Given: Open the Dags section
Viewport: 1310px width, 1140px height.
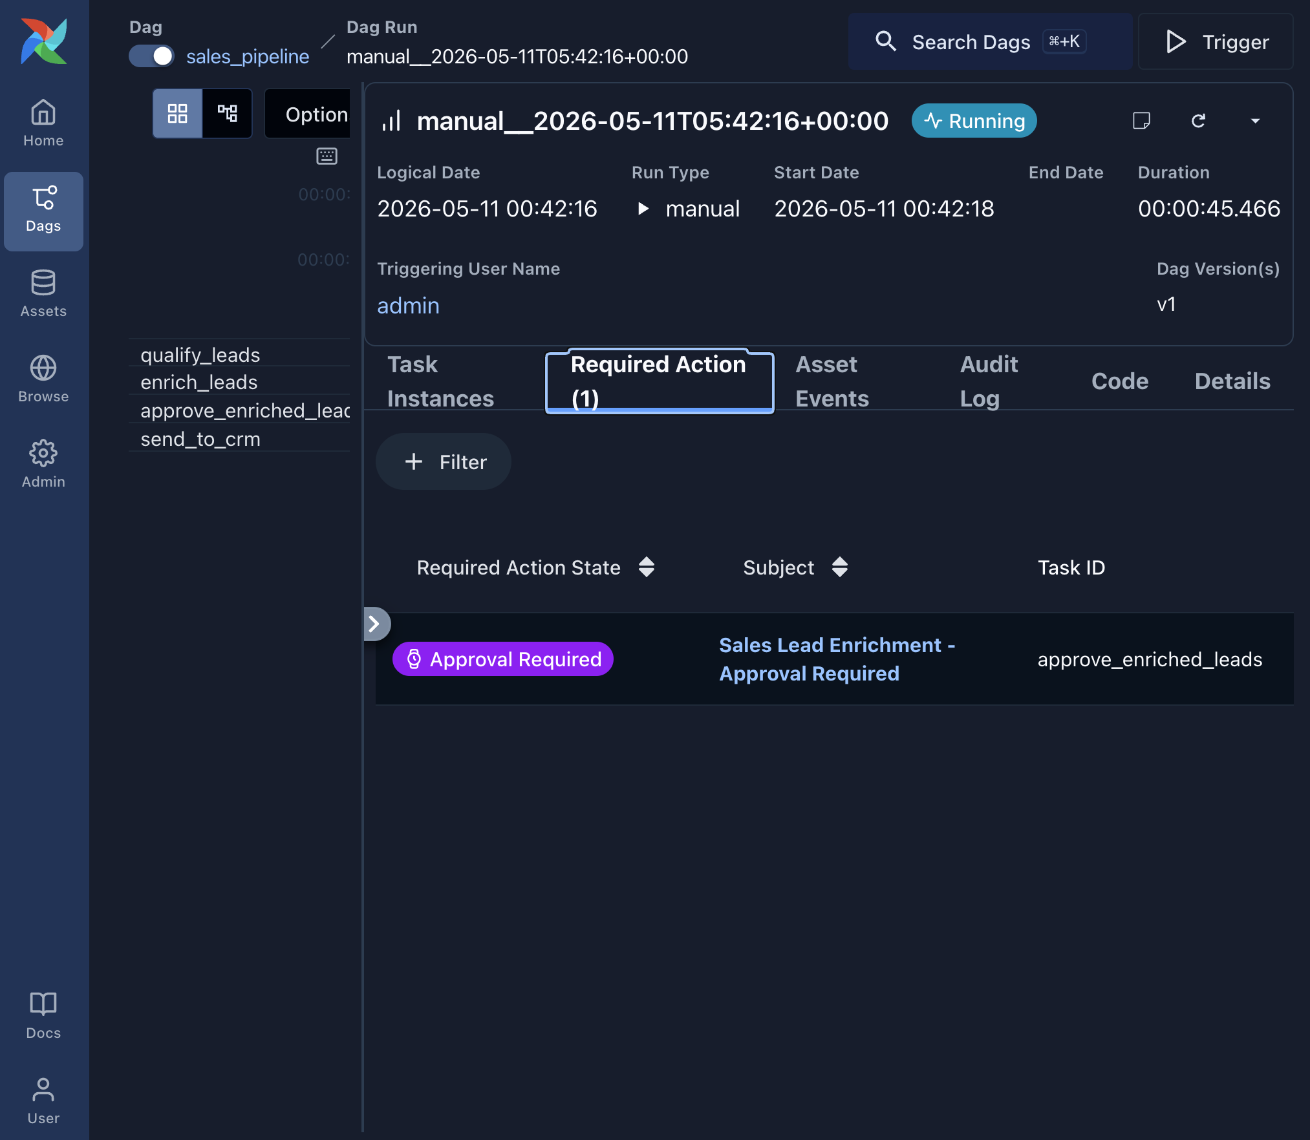Looking at the screenshot, I should coord(43,211).
